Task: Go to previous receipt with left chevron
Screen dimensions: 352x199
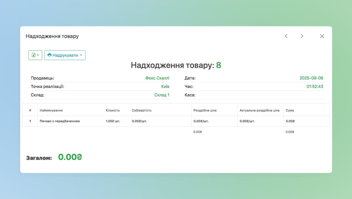Action: pyautogui.click(x=286, y=36)
